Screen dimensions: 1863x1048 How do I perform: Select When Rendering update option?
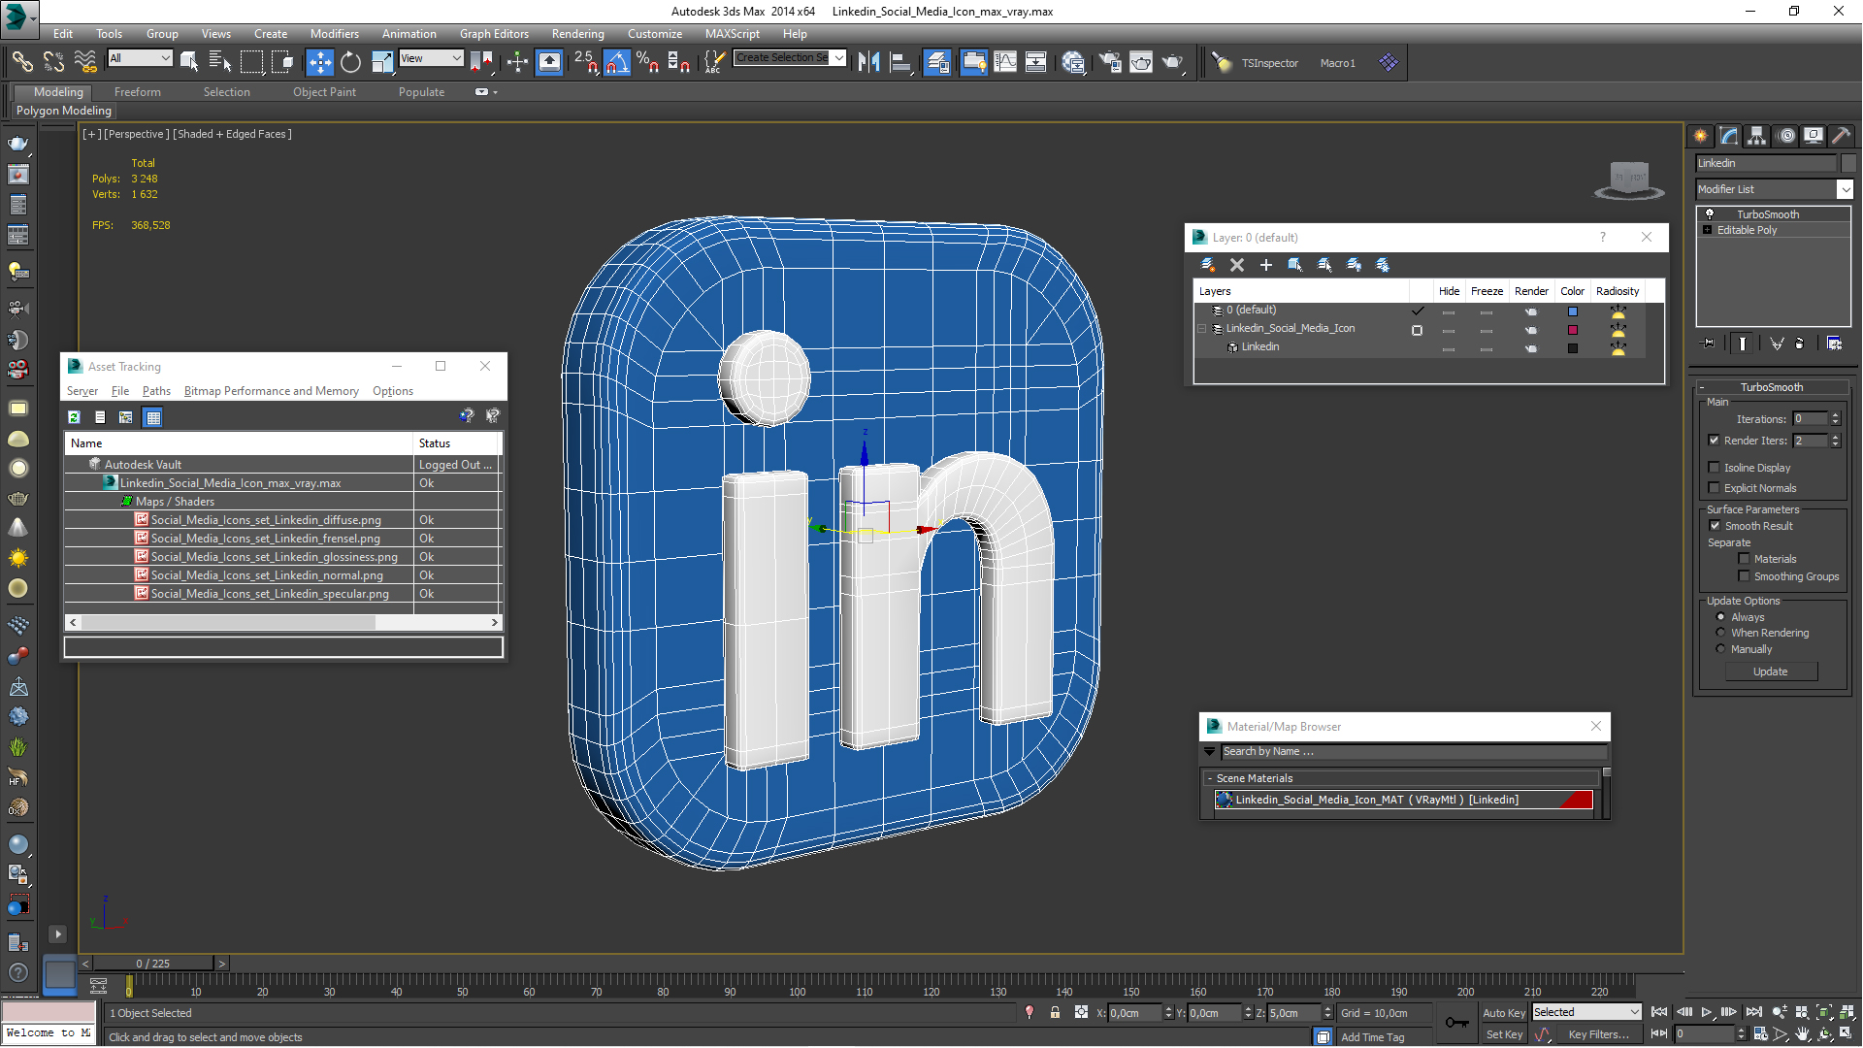coord(1721,633)
